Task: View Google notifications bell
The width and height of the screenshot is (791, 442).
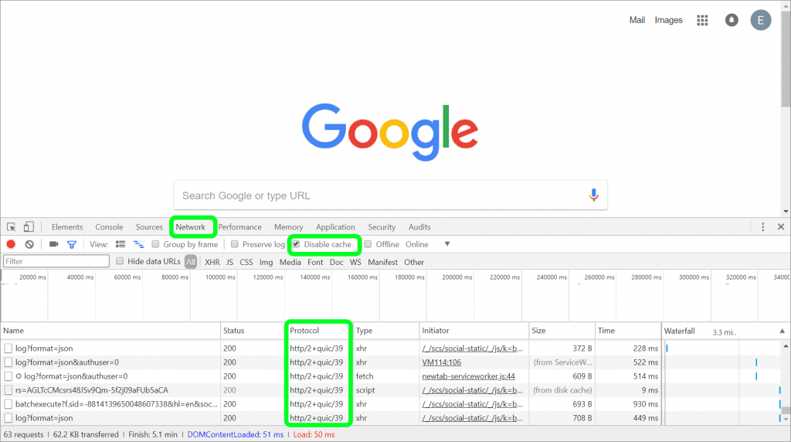Action: [732, 20]
